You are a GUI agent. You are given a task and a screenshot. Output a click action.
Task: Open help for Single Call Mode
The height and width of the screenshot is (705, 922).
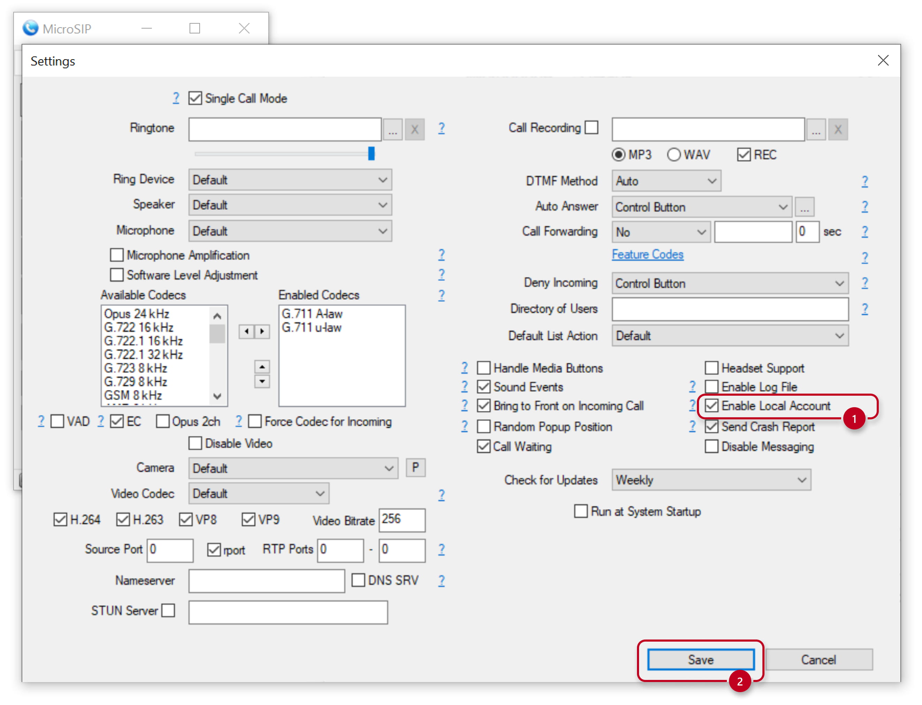tap(176, 98)
